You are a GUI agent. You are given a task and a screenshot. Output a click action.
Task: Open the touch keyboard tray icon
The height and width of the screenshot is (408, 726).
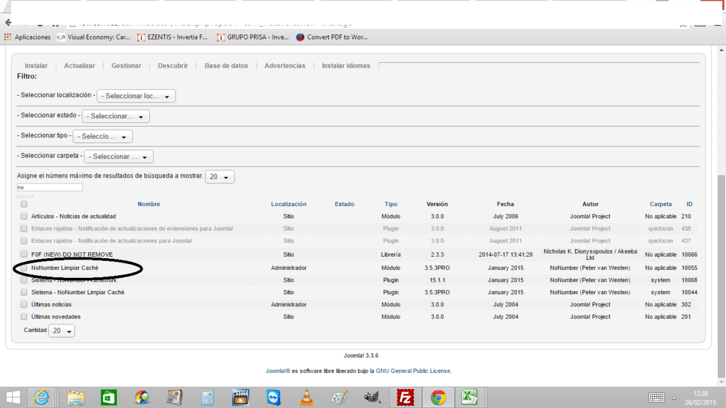point(656,397)
